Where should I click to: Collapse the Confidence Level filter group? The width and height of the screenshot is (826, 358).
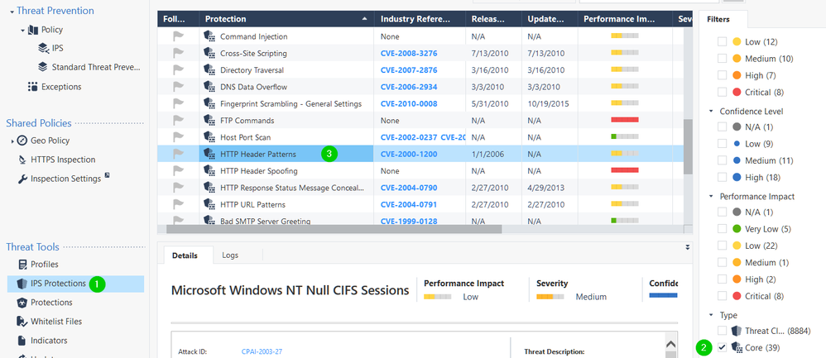point(711,111)
